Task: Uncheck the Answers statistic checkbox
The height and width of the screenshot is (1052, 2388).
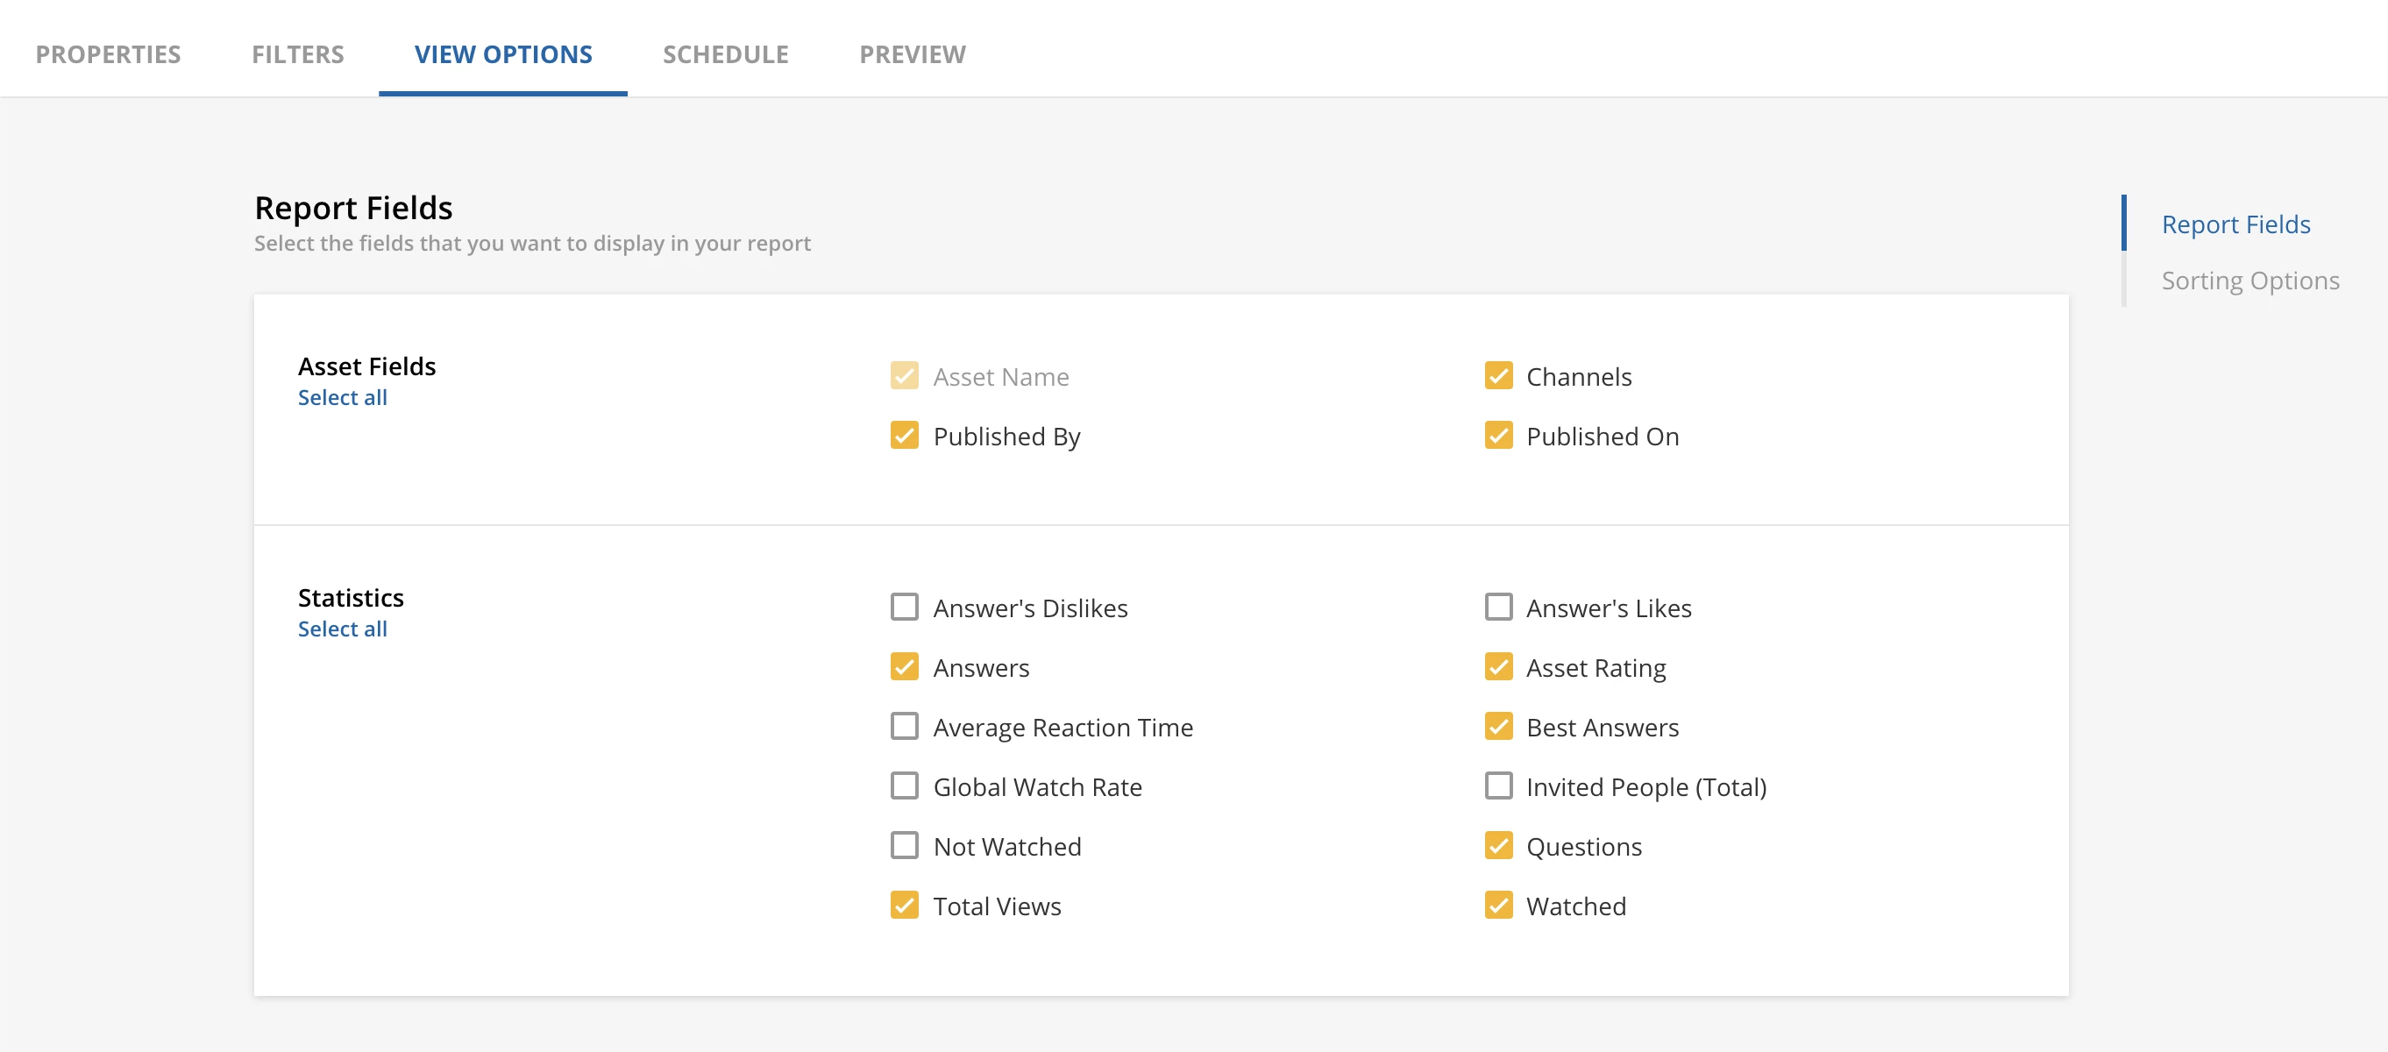Action: pyautogui.click(x=904, y=666)
